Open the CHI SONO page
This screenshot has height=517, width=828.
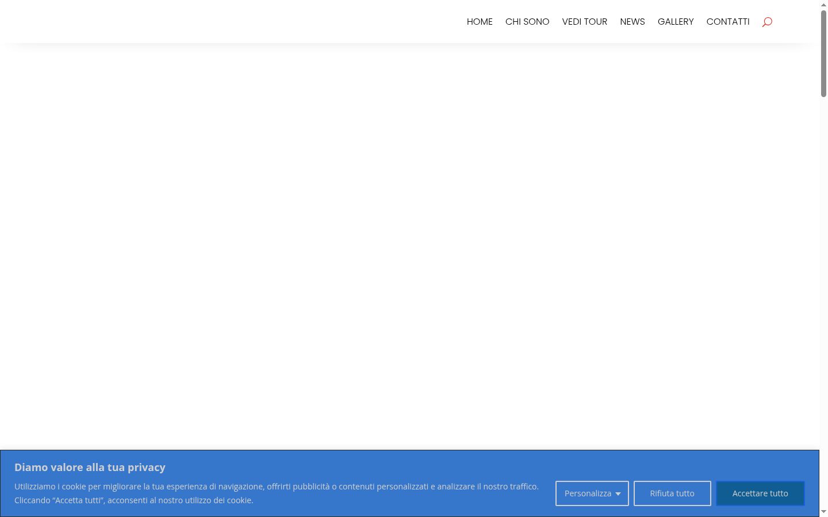pos(527,22)
